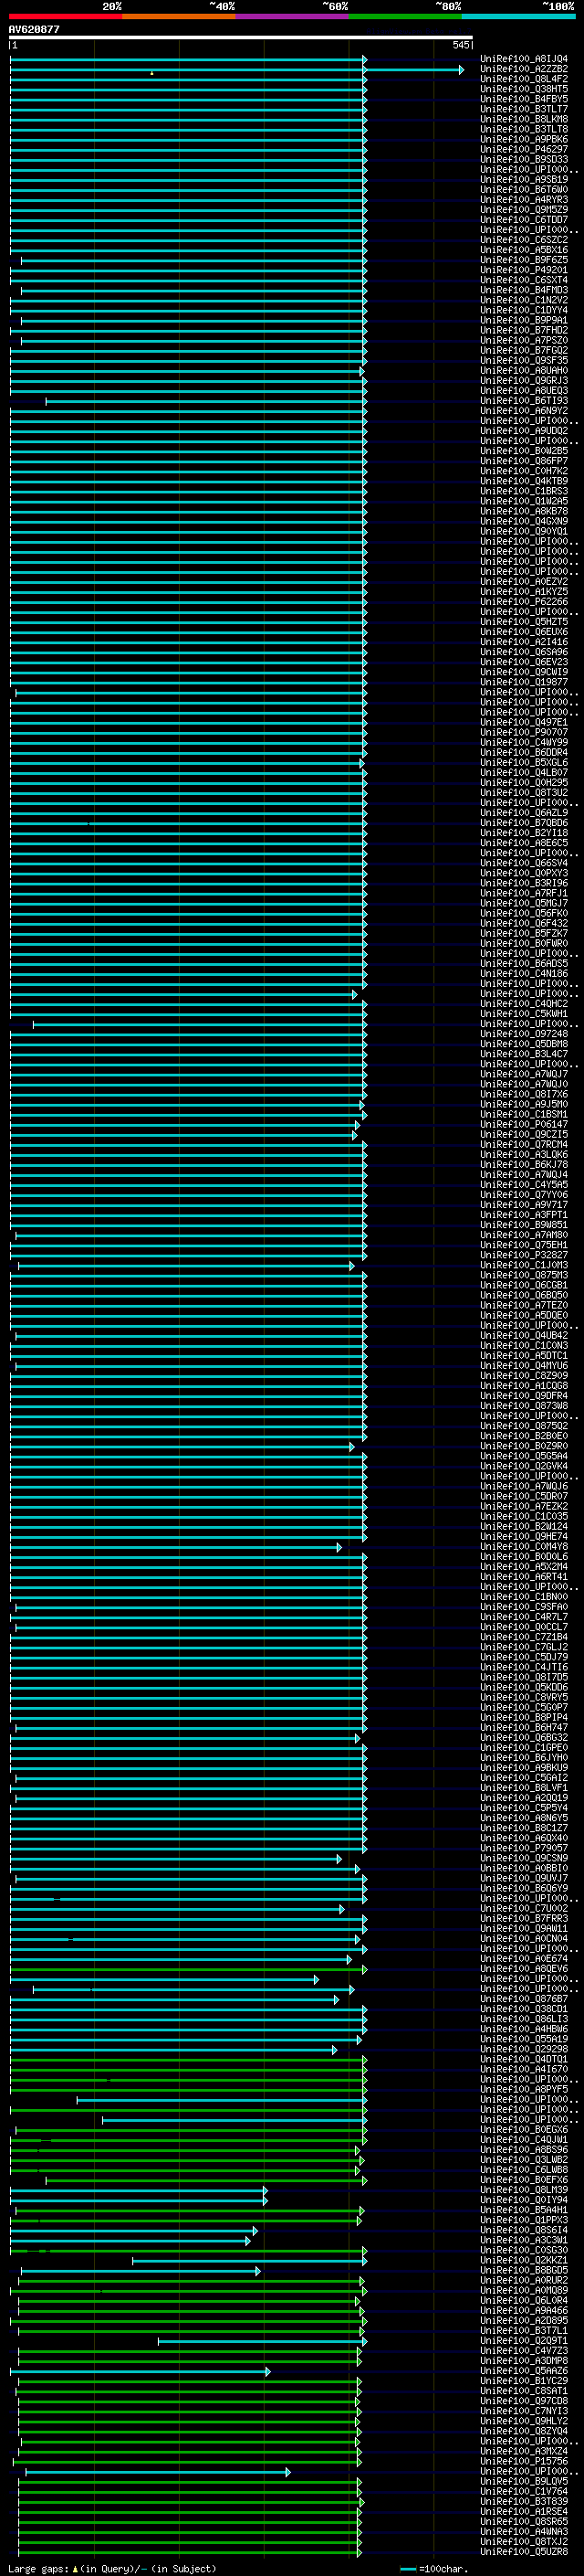The image size is (584, 2576).
Task: Open hit UniRef100_Q38HT5
Action: (524, 89)
